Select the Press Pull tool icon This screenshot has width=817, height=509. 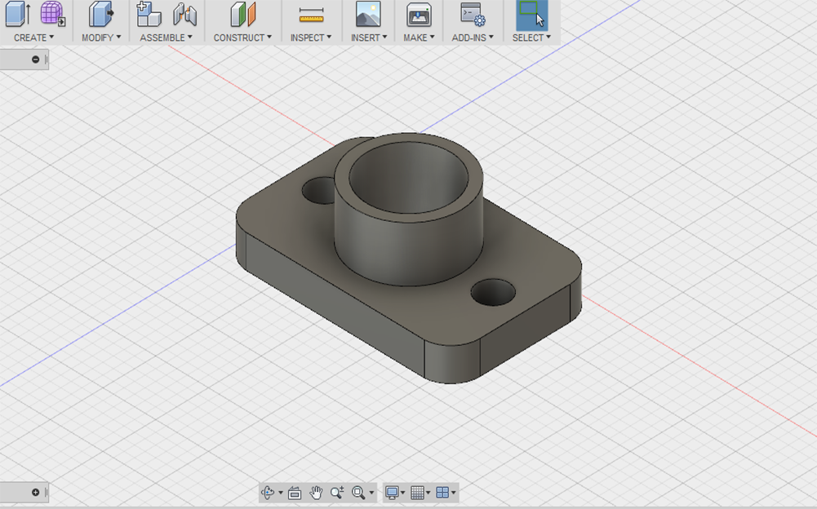click(x=101, y=15)
